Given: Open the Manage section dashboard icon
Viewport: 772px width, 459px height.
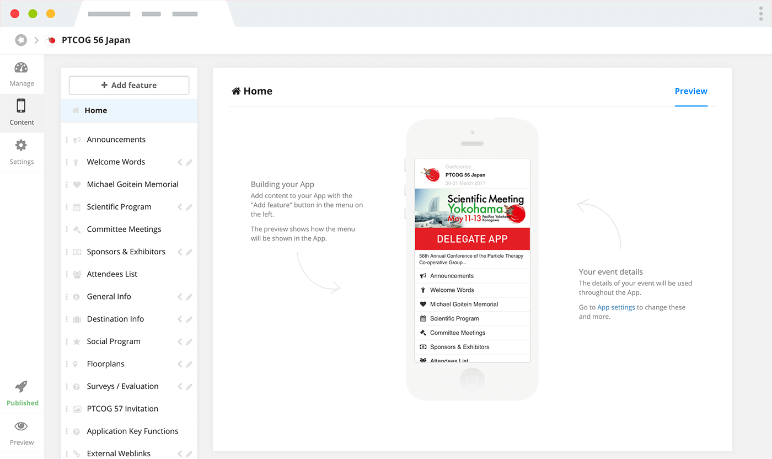Looking at the screenshot, I should click(x=21, y=68).
